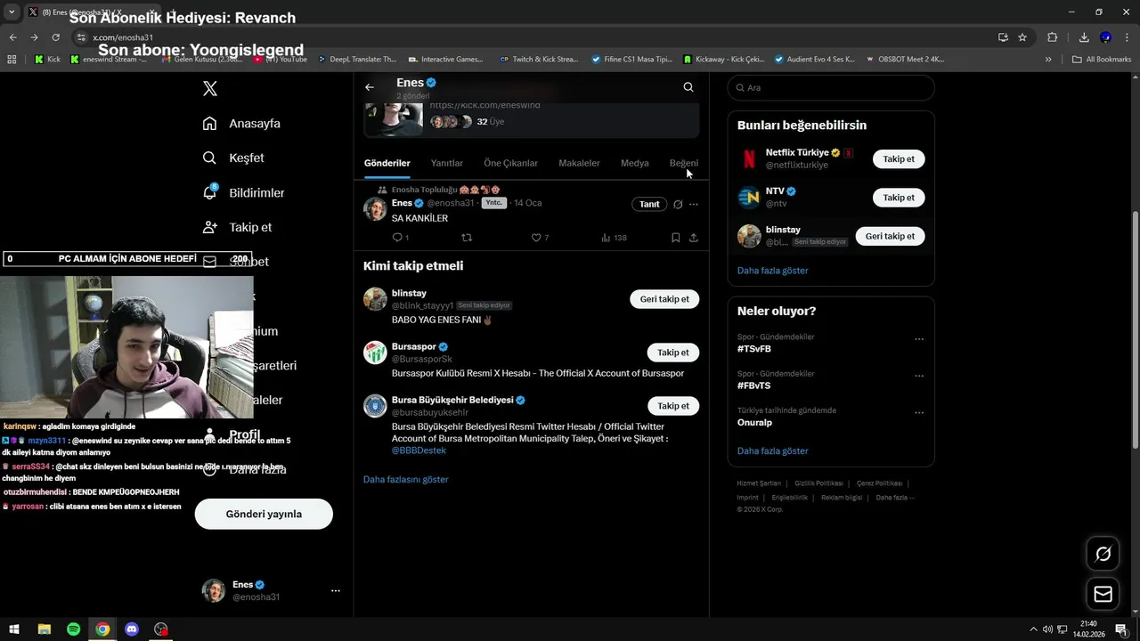Follow NTV account
Image resolution: width=1140 pixels, height=641 pixels.
click(x=899, y=198)
